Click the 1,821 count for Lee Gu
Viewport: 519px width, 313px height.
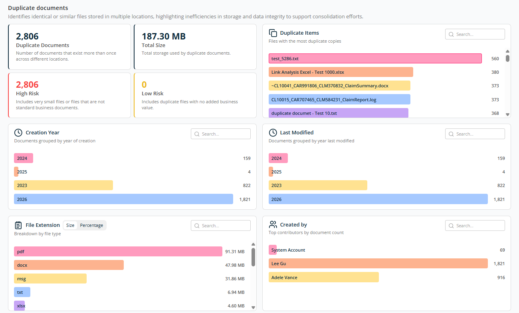coord(499,264)
